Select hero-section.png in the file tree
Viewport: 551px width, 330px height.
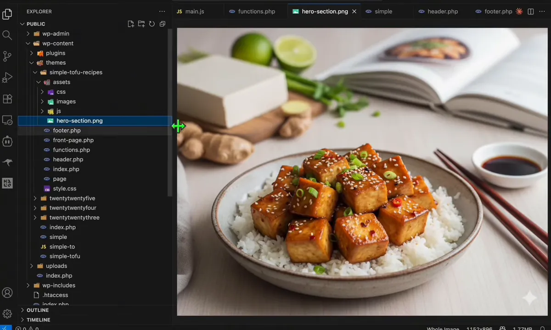[x=95, y=121]
